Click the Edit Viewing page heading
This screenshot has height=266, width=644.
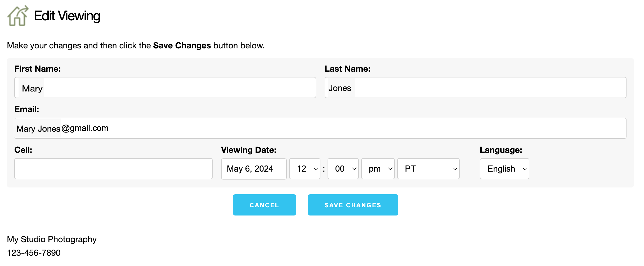coord(67,16)
